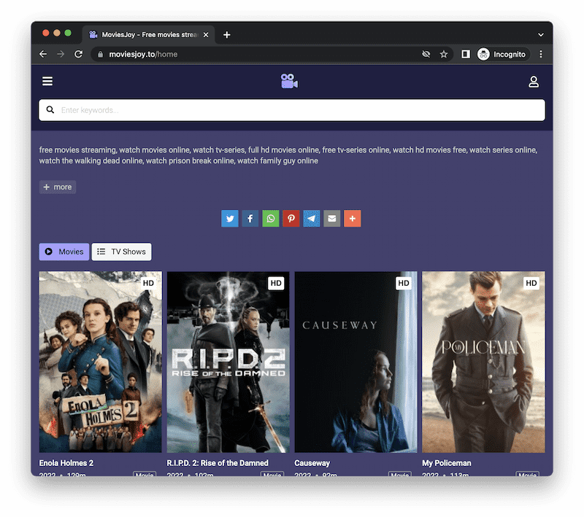Open the user account profile icon
Viewport: 584px width, 517px height.
(534, 82)
